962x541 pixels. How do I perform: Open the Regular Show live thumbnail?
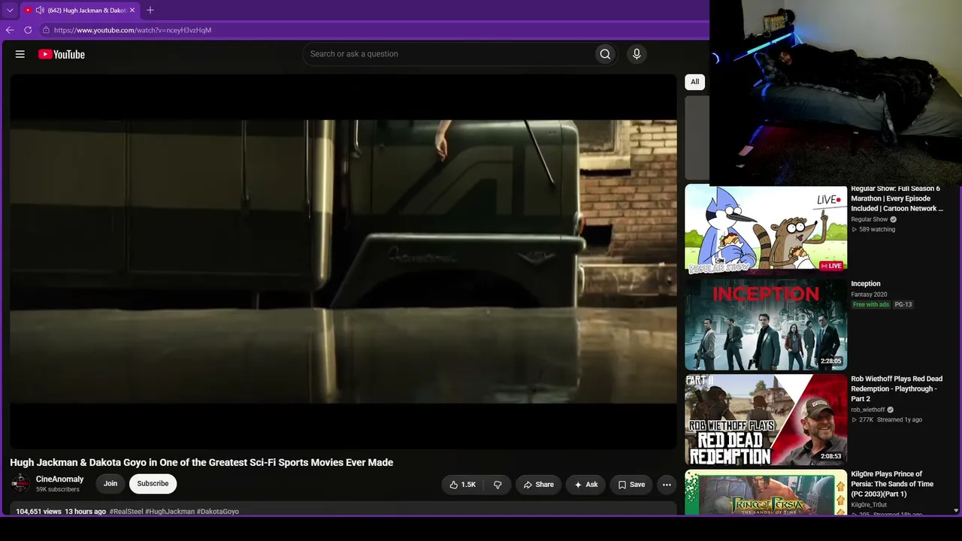tap(766, 229)
